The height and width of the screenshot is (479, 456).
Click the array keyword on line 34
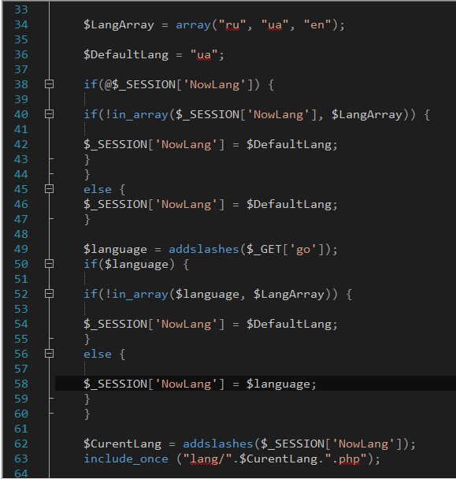(x=193, y=25)
